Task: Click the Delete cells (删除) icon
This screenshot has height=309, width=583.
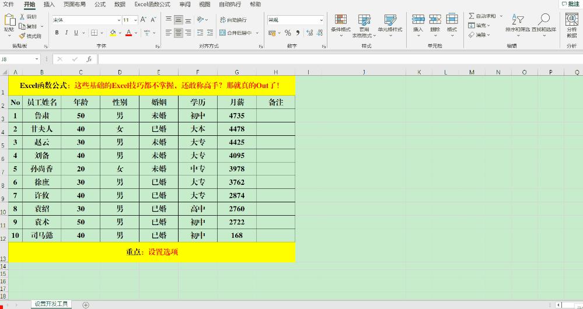Action: click(x=435, y=20)
